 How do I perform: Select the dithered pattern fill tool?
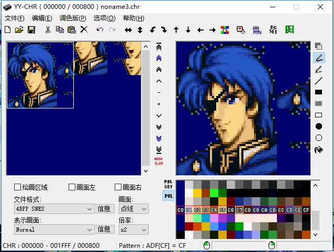click(318, 104)
